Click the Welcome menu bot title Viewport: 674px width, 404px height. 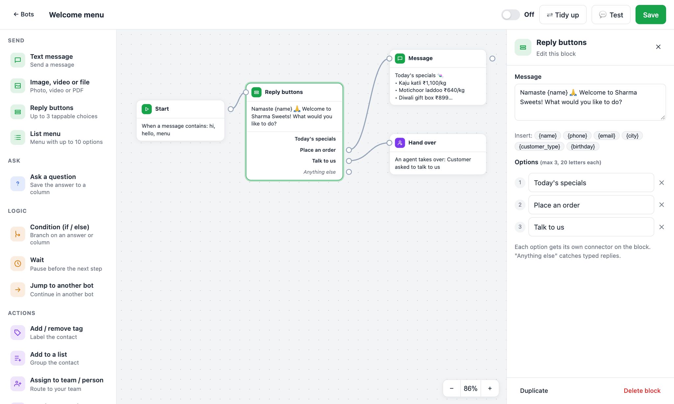pos(76,15)
